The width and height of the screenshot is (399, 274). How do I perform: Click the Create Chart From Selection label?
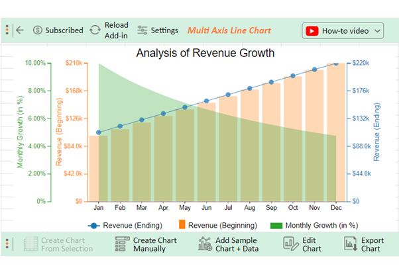click(67, 244)
